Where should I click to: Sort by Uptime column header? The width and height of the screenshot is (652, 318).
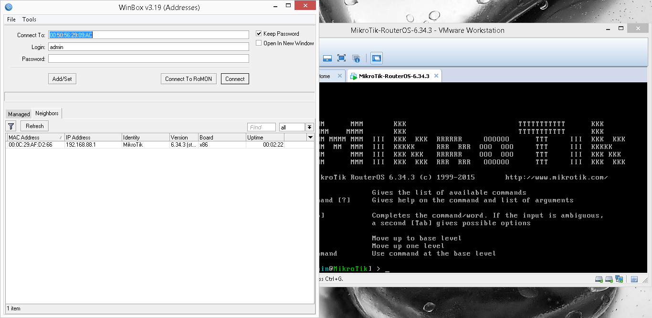pyautogui.click(x=265, y=137)
